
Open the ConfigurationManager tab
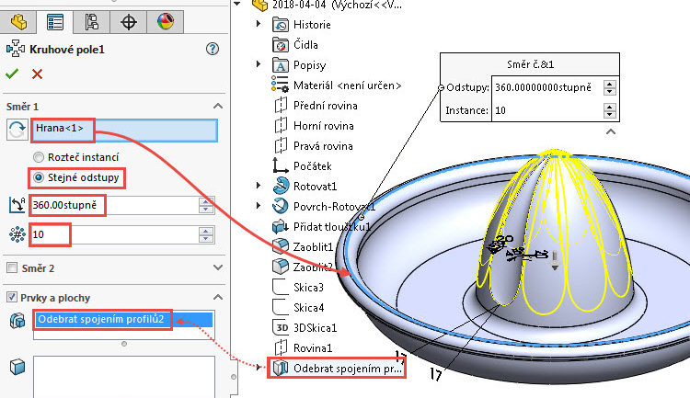pos(91,22)
